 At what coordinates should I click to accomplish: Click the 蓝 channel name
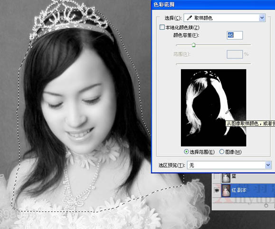coord(234,176)
